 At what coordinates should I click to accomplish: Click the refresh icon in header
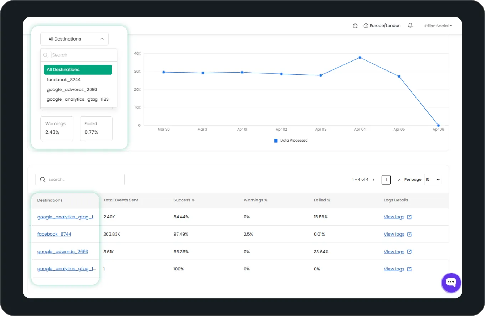355,26
